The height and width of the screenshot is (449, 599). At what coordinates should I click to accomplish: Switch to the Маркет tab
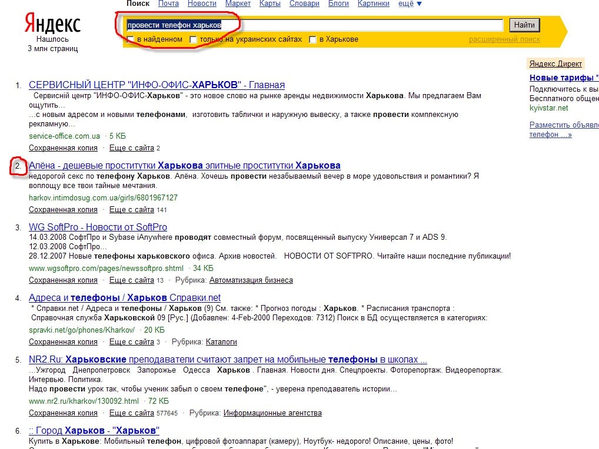(238, 4)
